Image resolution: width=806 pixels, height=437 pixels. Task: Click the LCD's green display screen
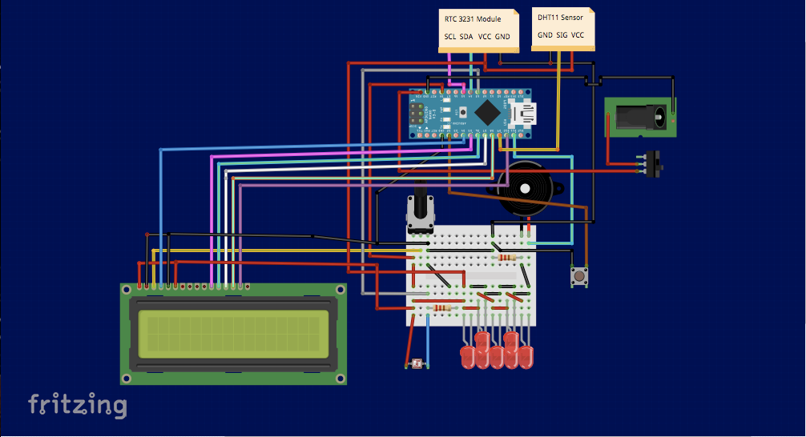(233, 335)
